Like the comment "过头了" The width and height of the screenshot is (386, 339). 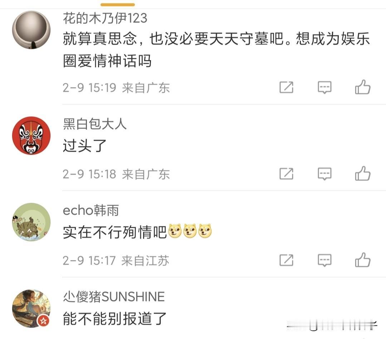(363, 174)
